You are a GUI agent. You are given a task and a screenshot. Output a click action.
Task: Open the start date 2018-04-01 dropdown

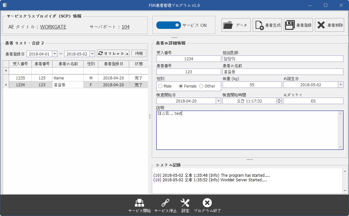(x=54, y=54)
